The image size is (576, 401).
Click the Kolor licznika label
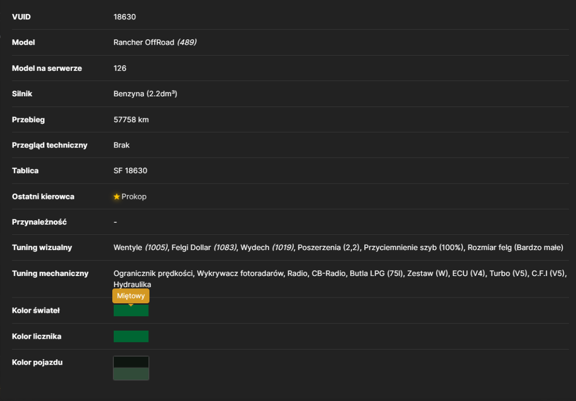point(37,337)
